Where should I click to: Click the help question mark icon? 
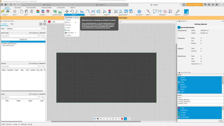217,4
